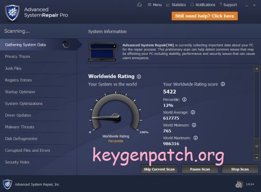Viewport: 261px width, 192px height.
Task: Click Your System vs the world text
Action: pyautogui.click(x=112, y=84)
